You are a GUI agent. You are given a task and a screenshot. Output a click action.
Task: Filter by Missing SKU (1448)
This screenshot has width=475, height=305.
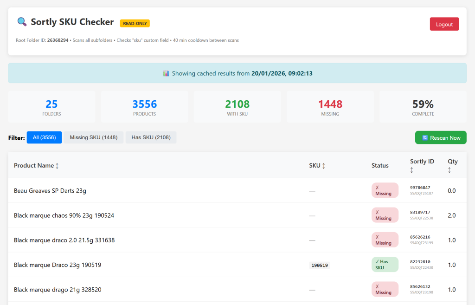(93, 137)
